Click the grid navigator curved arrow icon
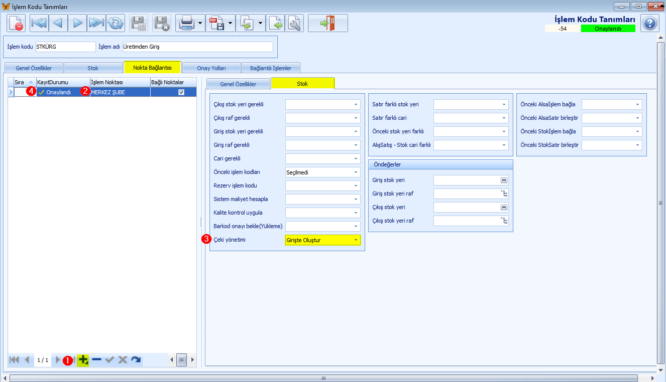This screenshot has height=382, width=666. [136, 360]
